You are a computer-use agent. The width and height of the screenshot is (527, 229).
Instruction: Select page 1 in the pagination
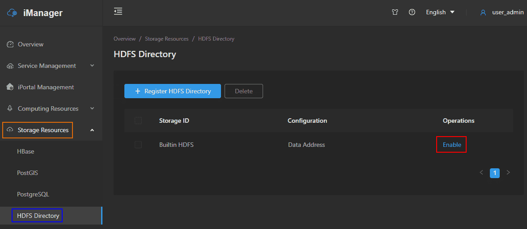point(495,173)
